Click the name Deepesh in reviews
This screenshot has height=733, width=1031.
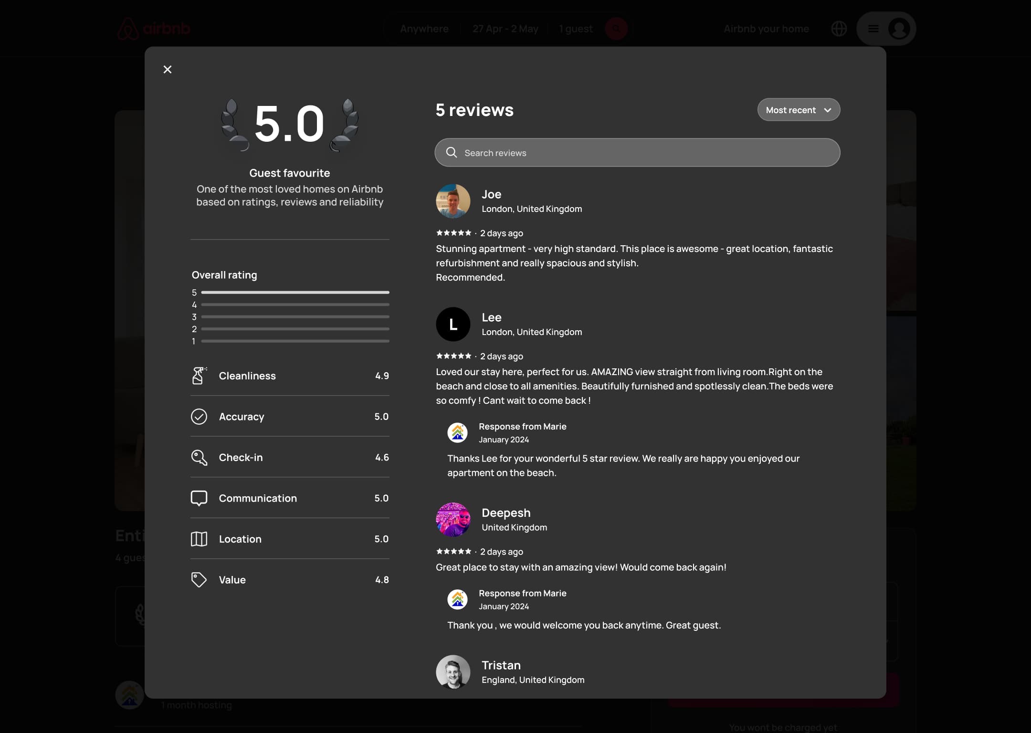(506, 513)
